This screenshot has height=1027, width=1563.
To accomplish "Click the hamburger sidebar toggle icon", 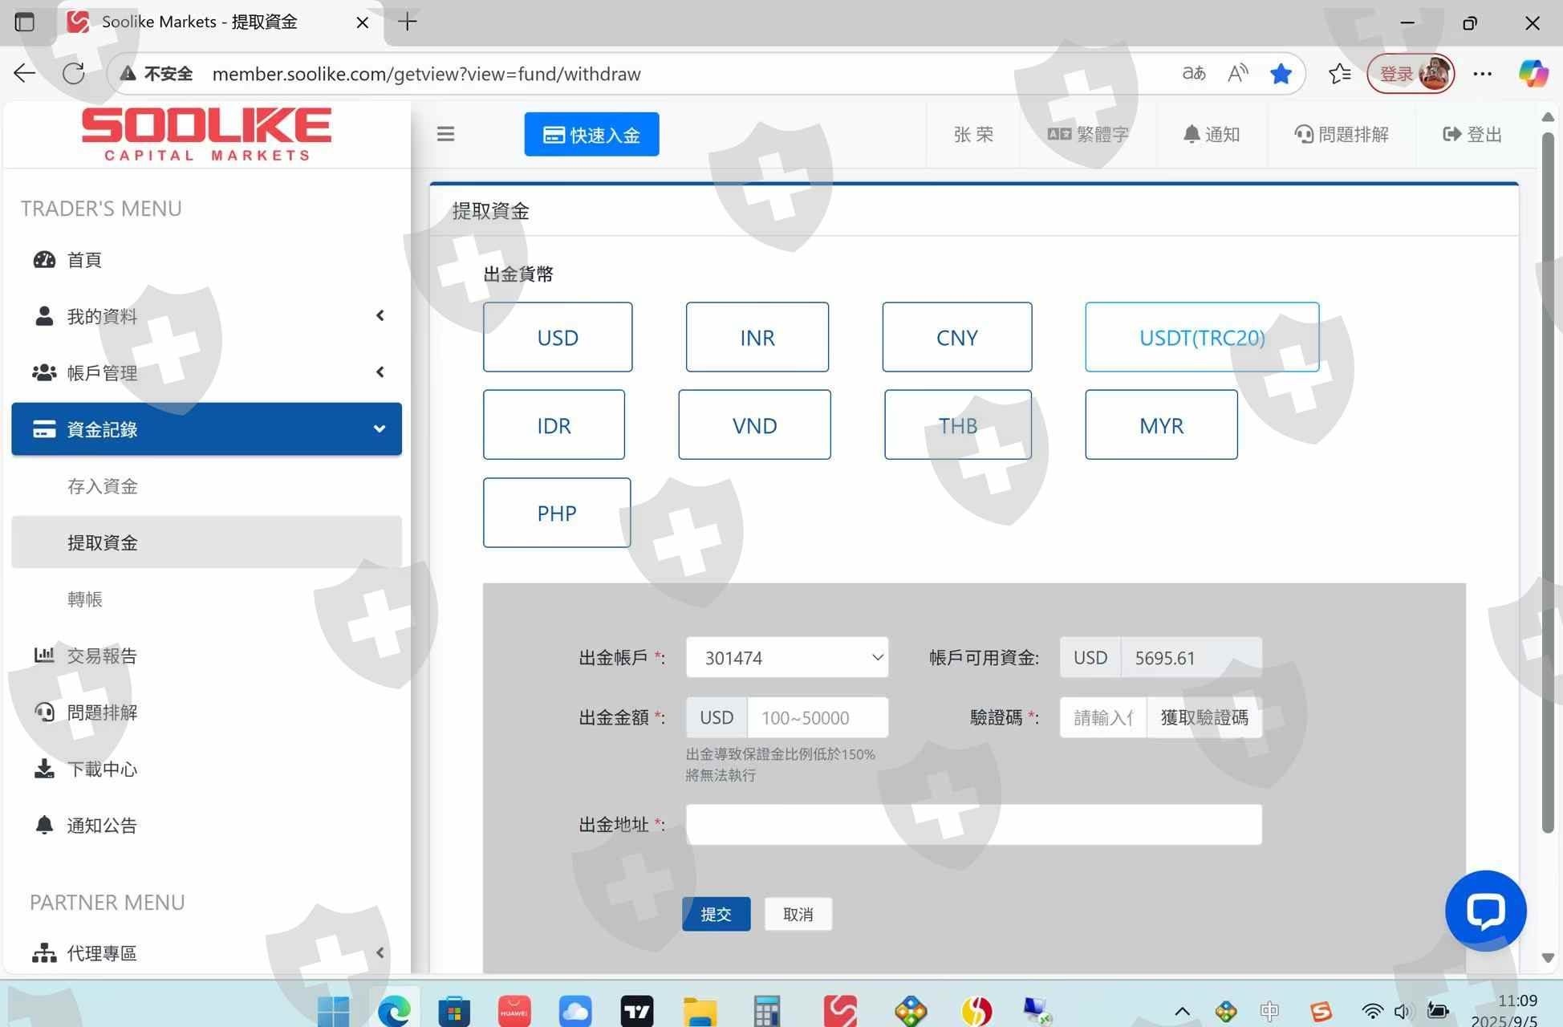I will tap(445, 134).
